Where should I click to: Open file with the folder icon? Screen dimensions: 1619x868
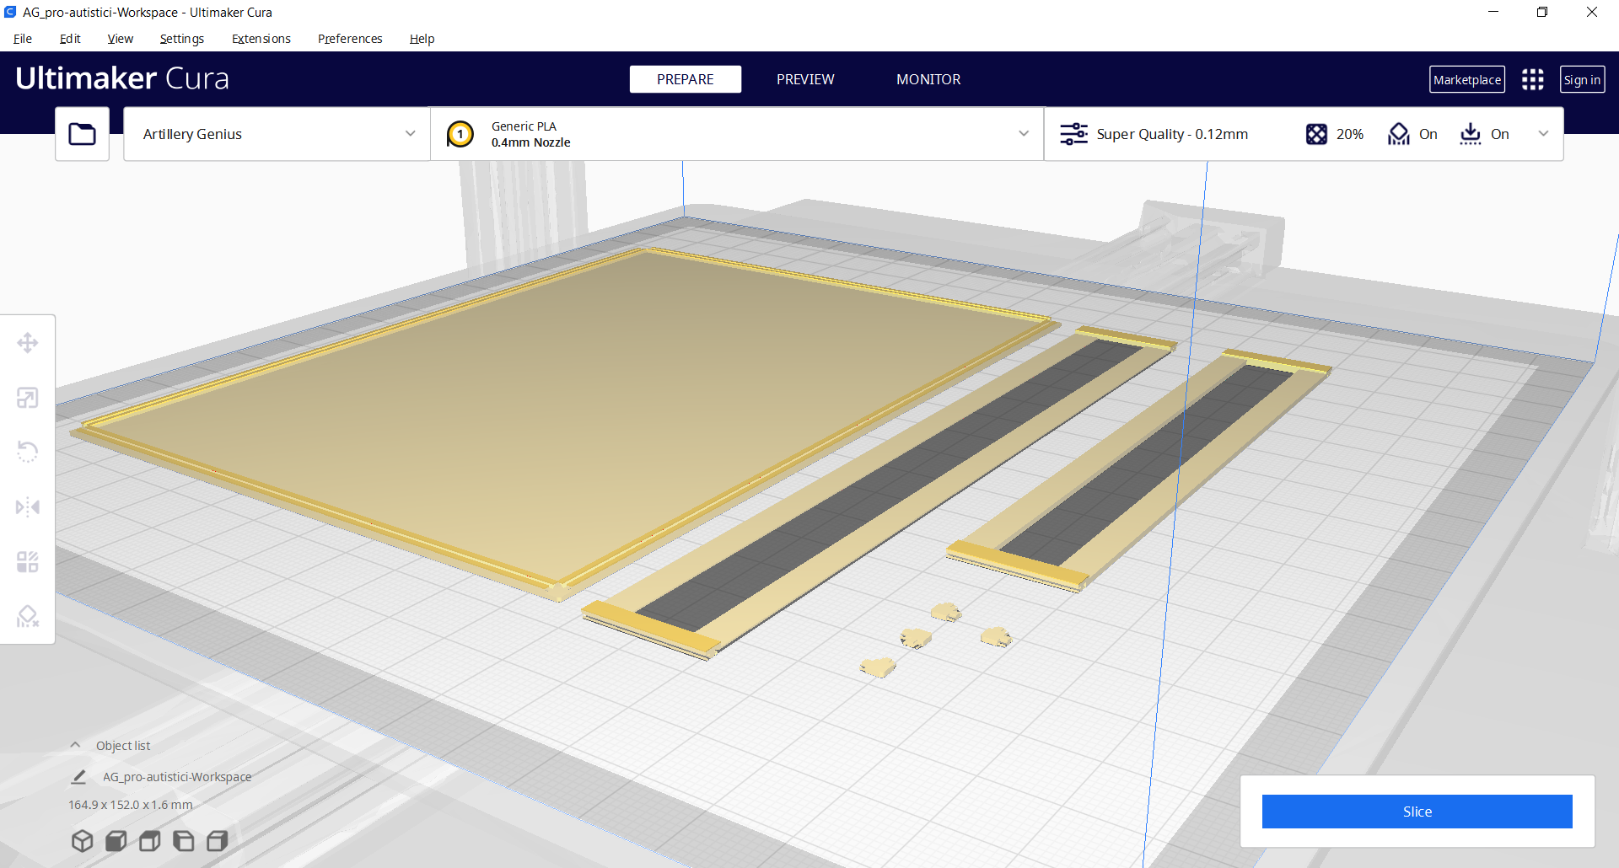82,134
